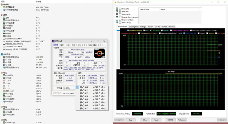Image resolution: width=228 pixels, height=124 pixels.
Task: Click the chip icon beside Stress cache
Action: point(117,14)
